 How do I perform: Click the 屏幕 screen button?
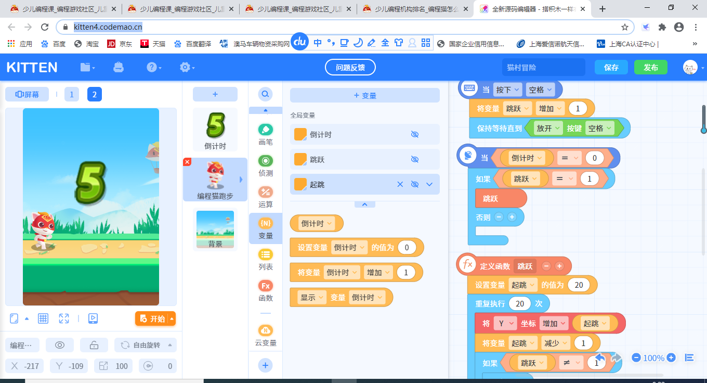point(27,94)
